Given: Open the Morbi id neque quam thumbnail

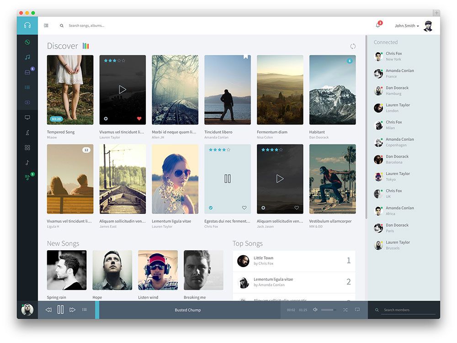Looking at the screenshot, I should (x=175, y=90).
